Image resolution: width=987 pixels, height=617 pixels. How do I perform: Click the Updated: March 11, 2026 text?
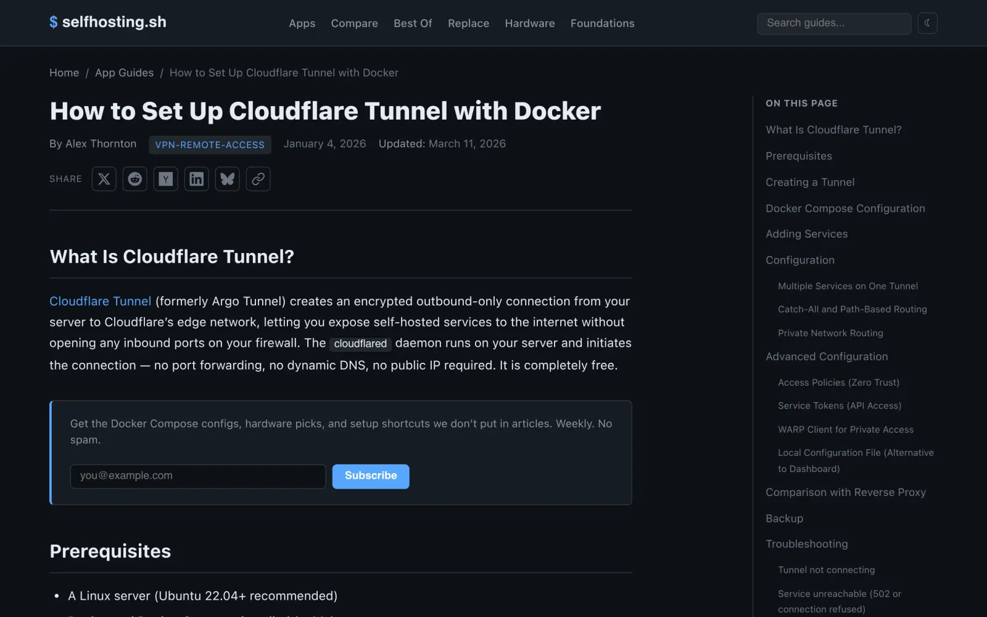[442, 144]
